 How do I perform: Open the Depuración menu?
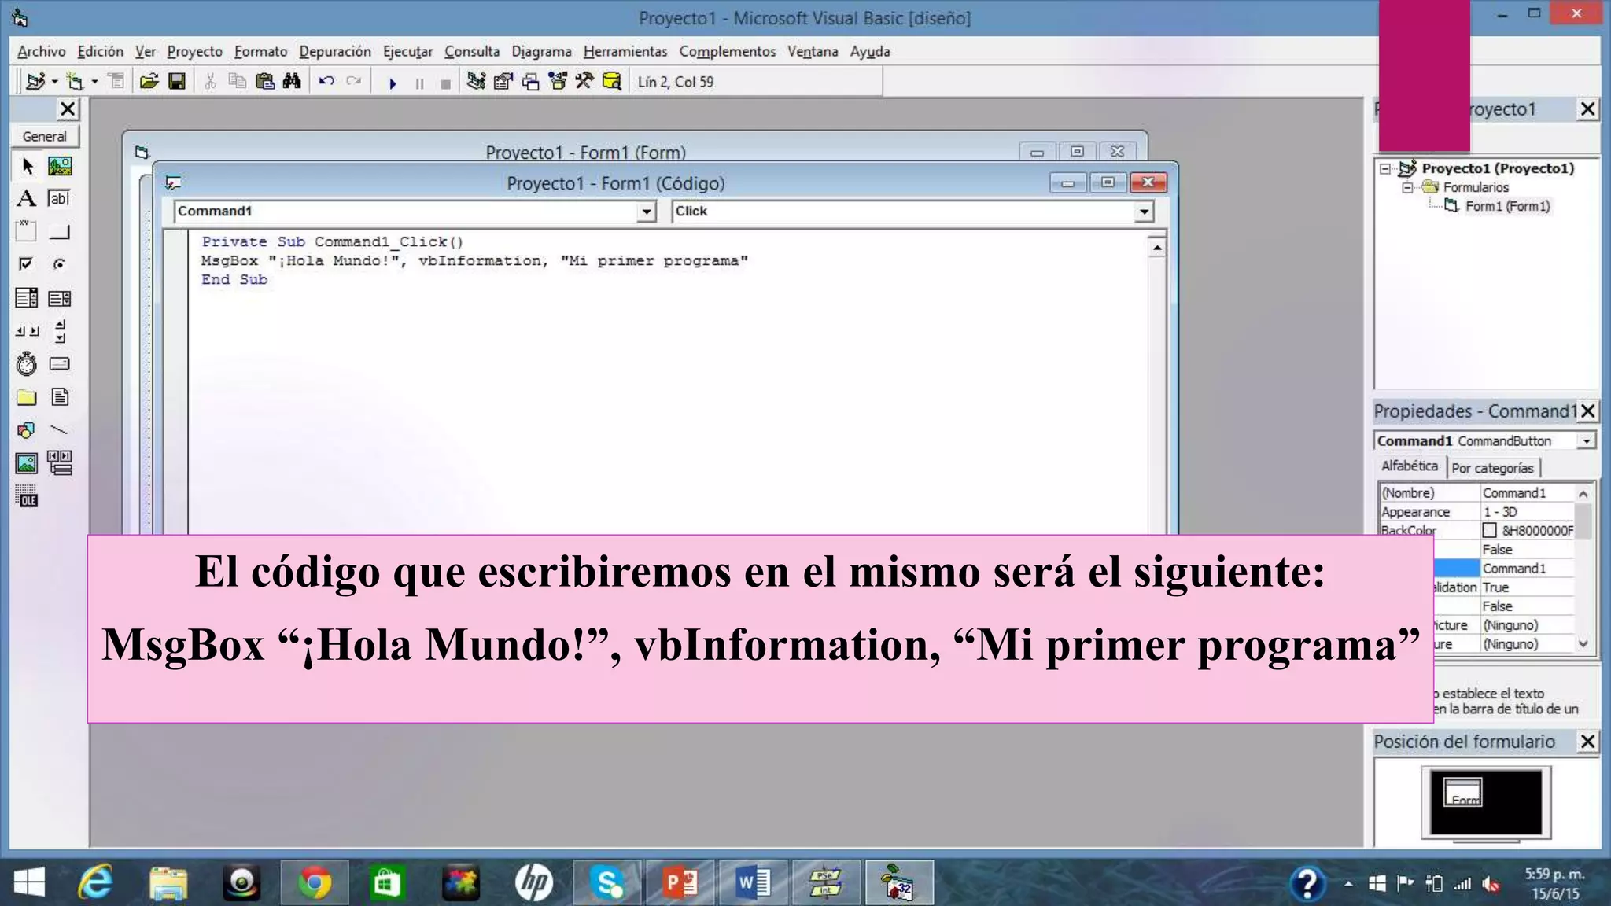point(335,52)
